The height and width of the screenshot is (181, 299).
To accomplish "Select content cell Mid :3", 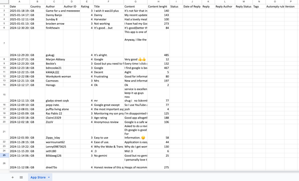I will 136,151.
